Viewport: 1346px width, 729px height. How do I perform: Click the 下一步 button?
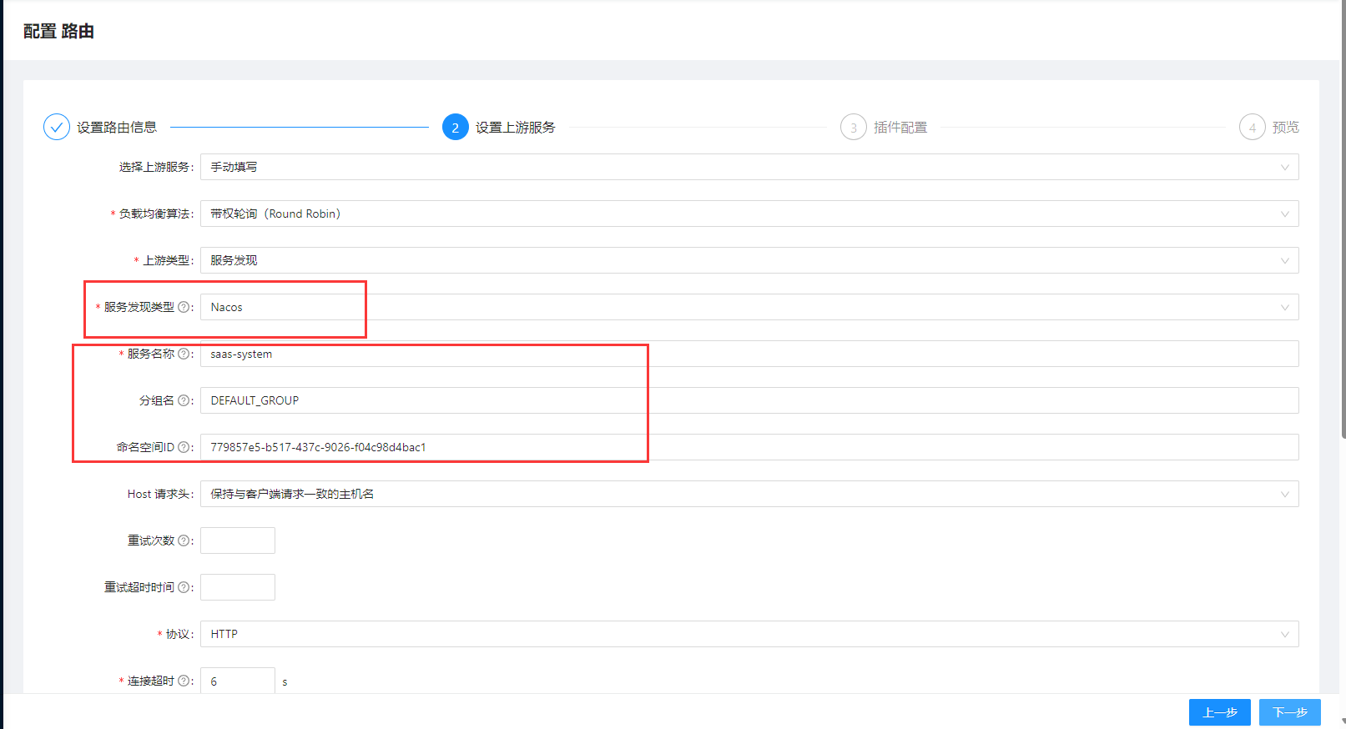[x=1290, y=712]
